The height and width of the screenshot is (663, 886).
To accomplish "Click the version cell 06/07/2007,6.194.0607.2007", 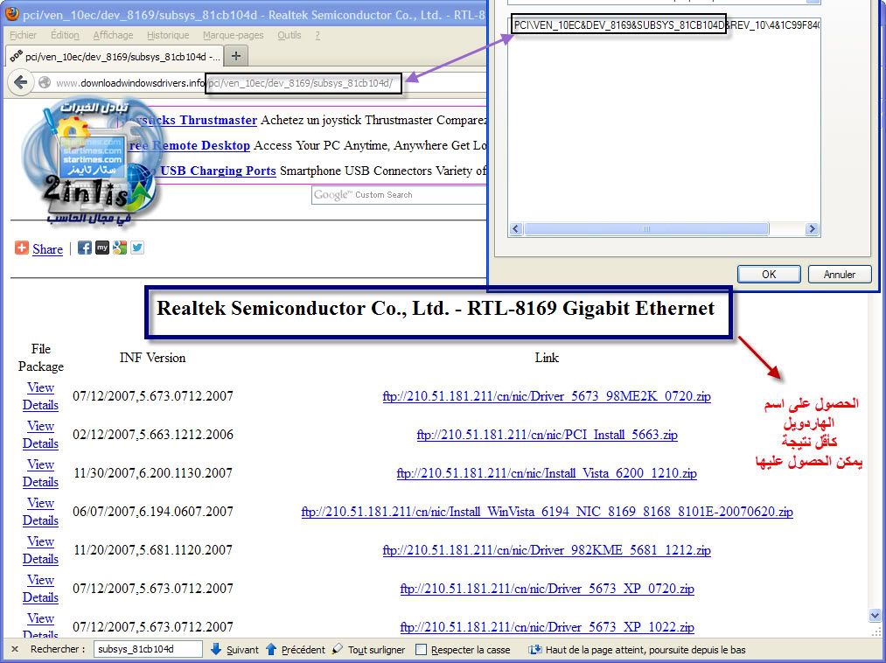I will click(x=153, y=512).
